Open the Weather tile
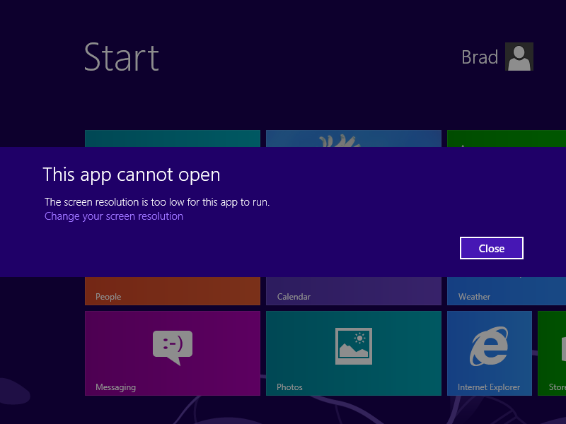 tap(507, 291)
